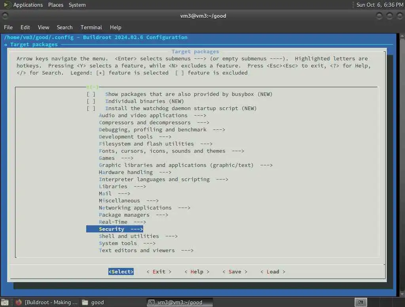Open Filesystem and flash utilities submenu

pos(155,144)
